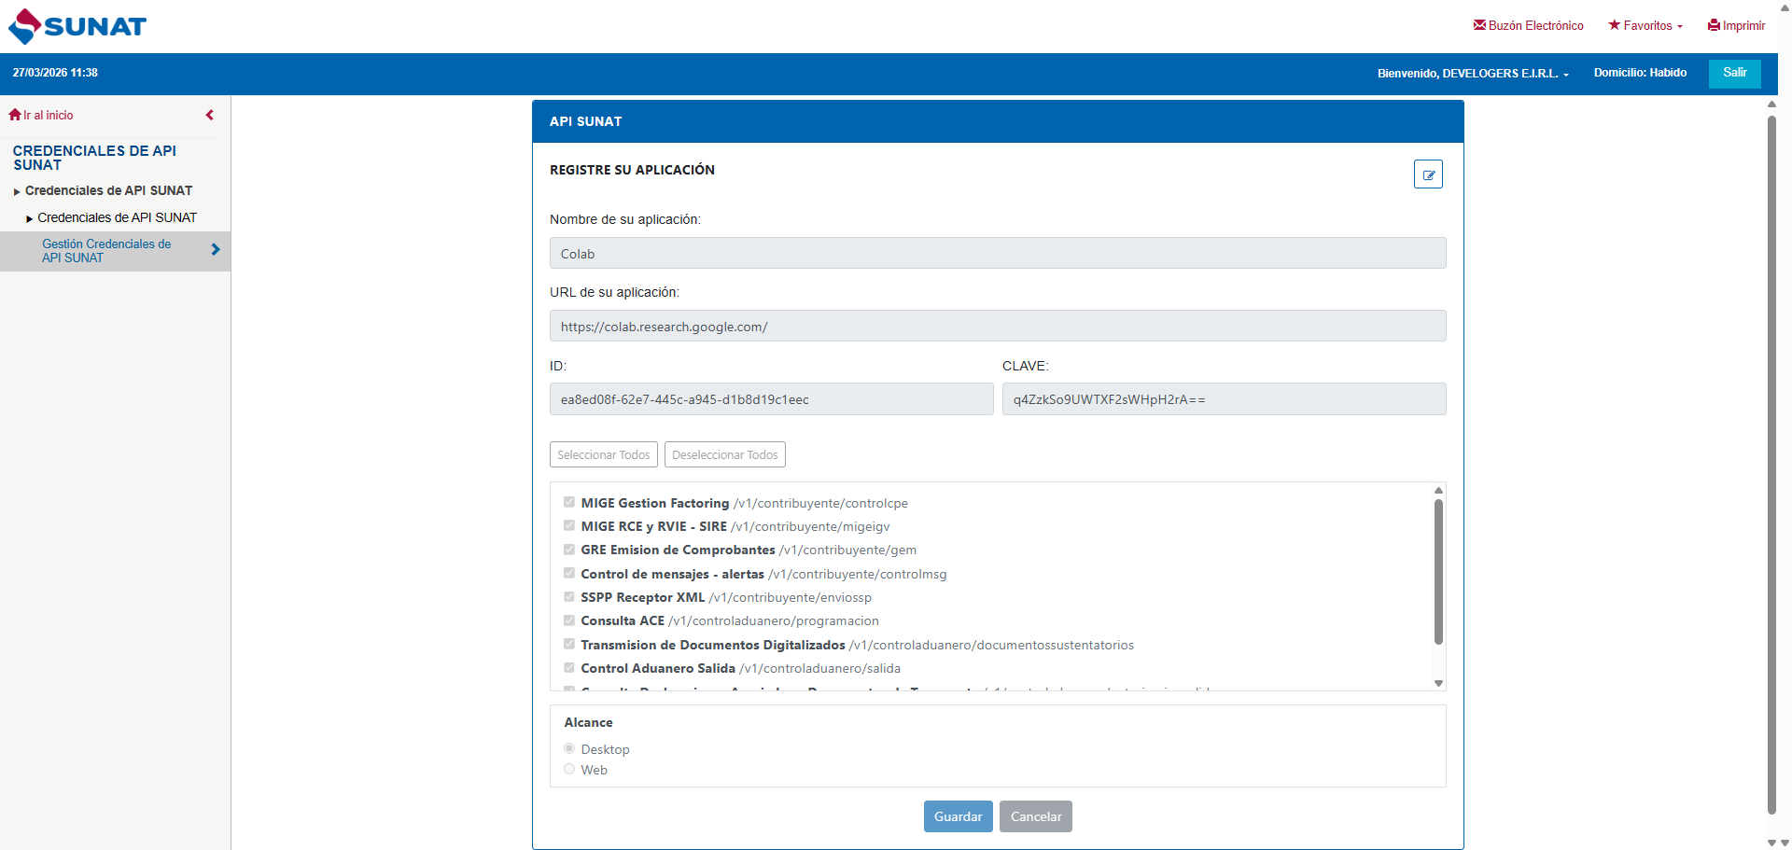Click the home icon beside Ir al inicio

tap(15, 115)
